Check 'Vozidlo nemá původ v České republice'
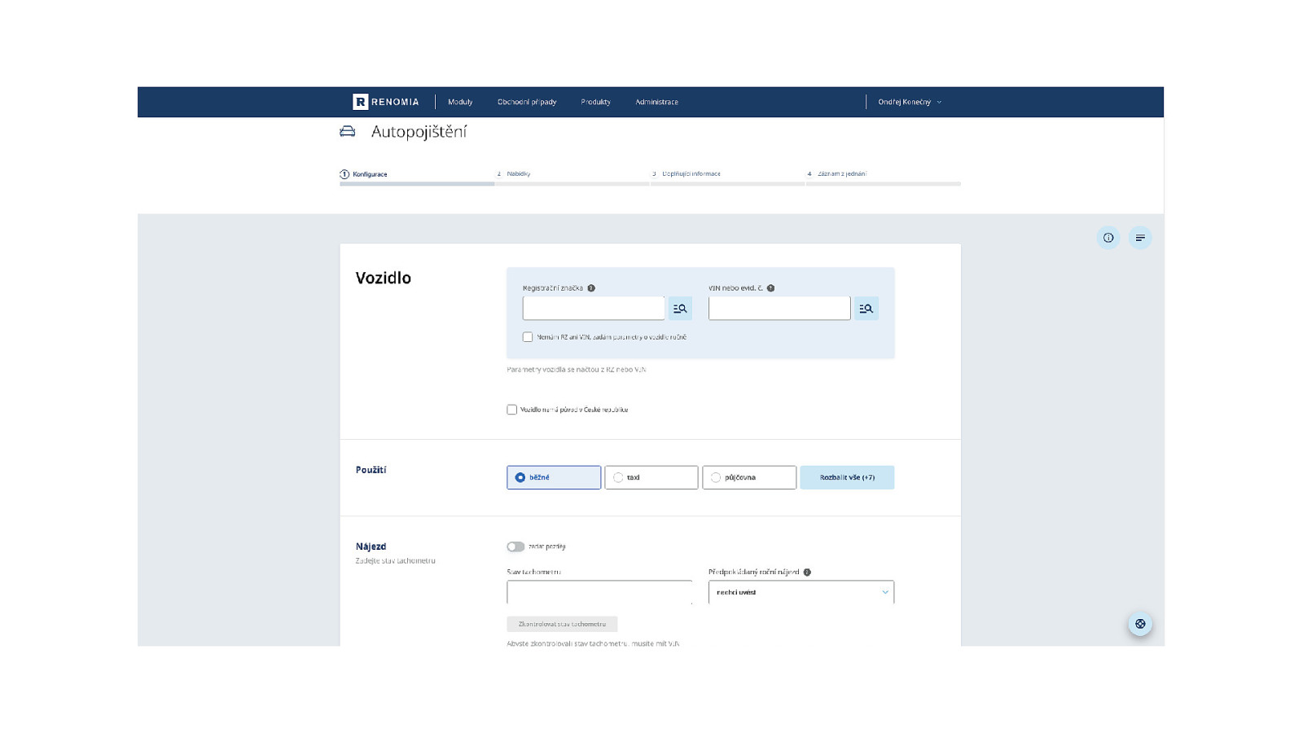1303x733 pixels. [511, 410]
